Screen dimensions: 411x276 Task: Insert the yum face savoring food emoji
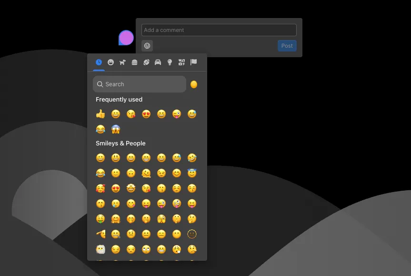tap(131, 204)
